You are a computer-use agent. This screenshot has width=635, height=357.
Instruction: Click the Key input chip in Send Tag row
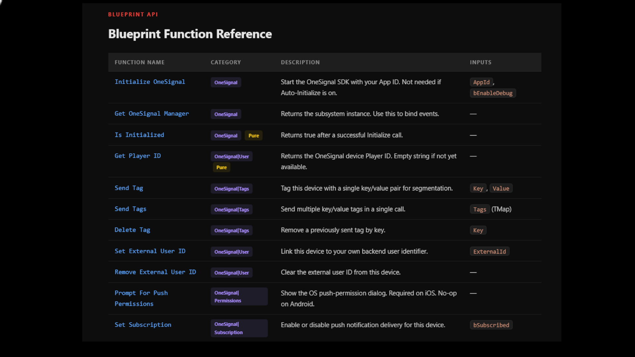pos(478,188)
